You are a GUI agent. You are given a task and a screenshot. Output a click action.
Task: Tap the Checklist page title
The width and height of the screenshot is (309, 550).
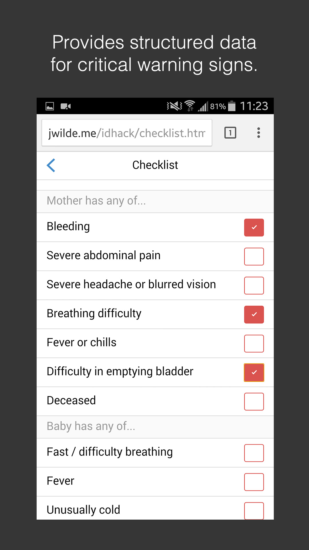pos(155,165)
